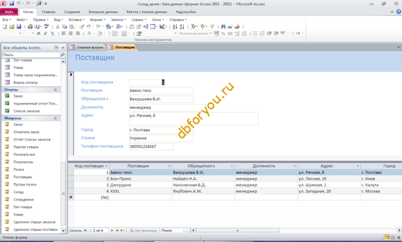Click the percent style icon

point(223,33)
